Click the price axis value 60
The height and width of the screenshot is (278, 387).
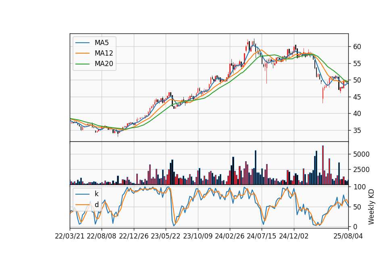pyautogui.click(x=357, y=47)
